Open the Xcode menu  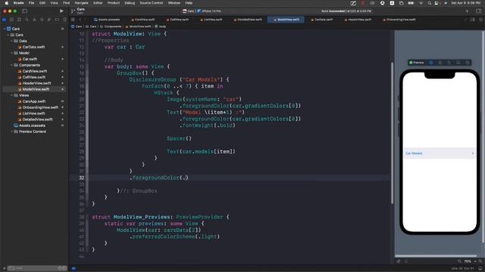18,3
